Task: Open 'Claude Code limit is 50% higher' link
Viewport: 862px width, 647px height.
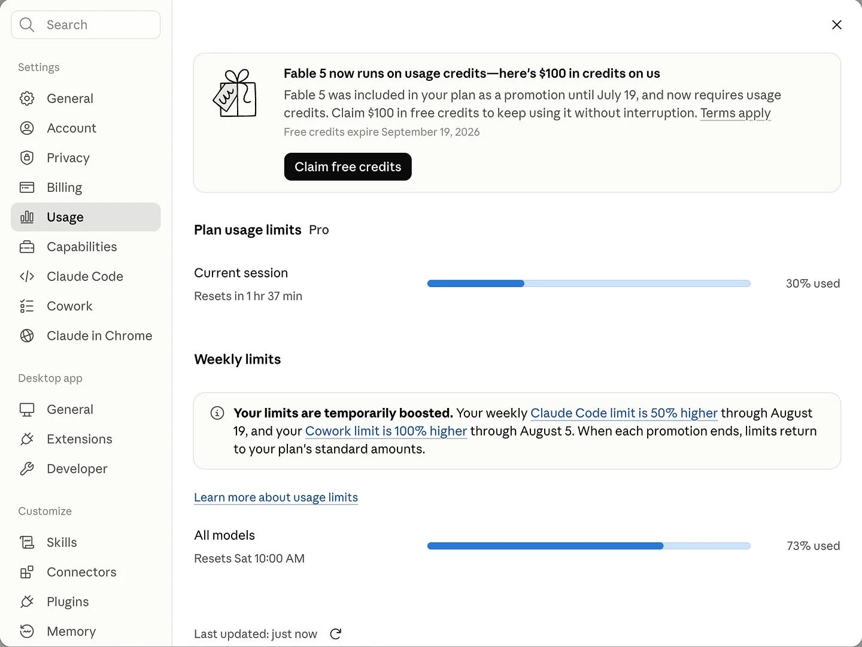Action: (624, 413)
